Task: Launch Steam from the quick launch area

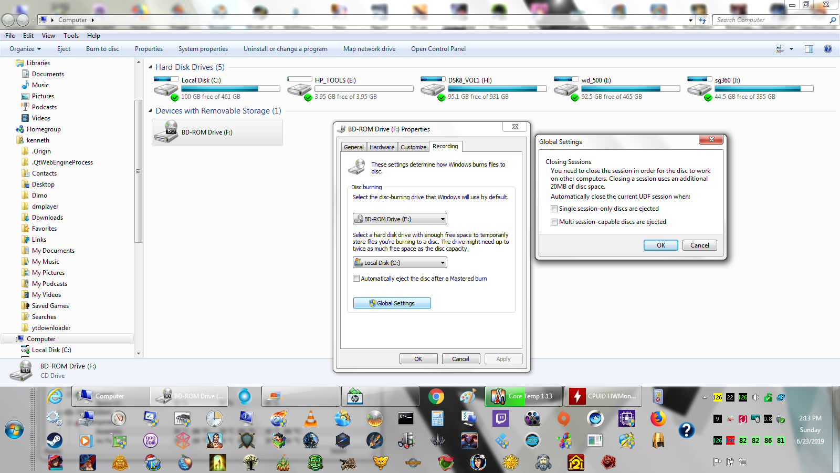Action: [54, 440]
